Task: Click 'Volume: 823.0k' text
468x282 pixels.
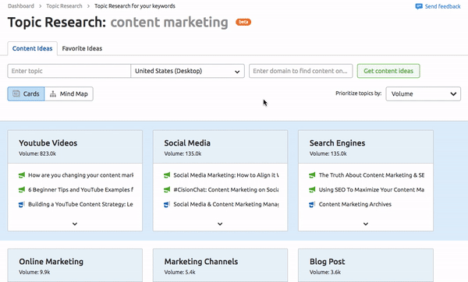Action: click(x=37, y=153)
